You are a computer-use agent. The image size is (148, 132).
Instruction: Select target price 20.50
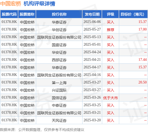tap(142, 82)
